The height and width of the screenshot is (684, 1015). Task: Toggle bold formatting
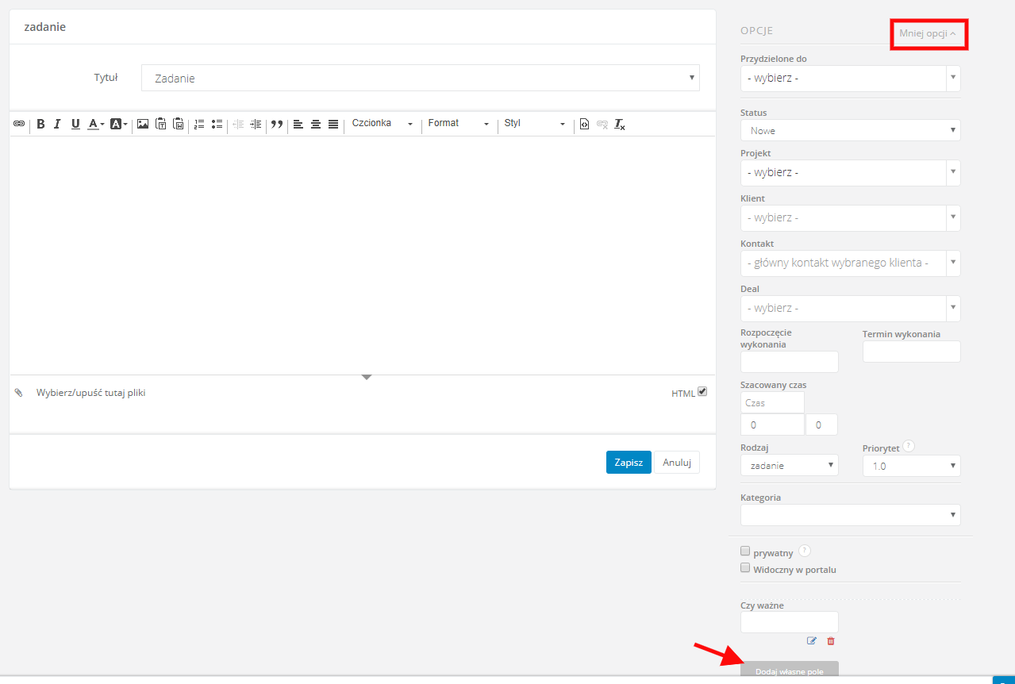point(40,124)
